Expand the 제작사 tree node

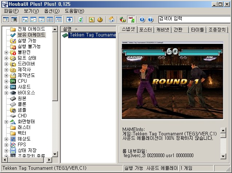[x=6, y=70]
